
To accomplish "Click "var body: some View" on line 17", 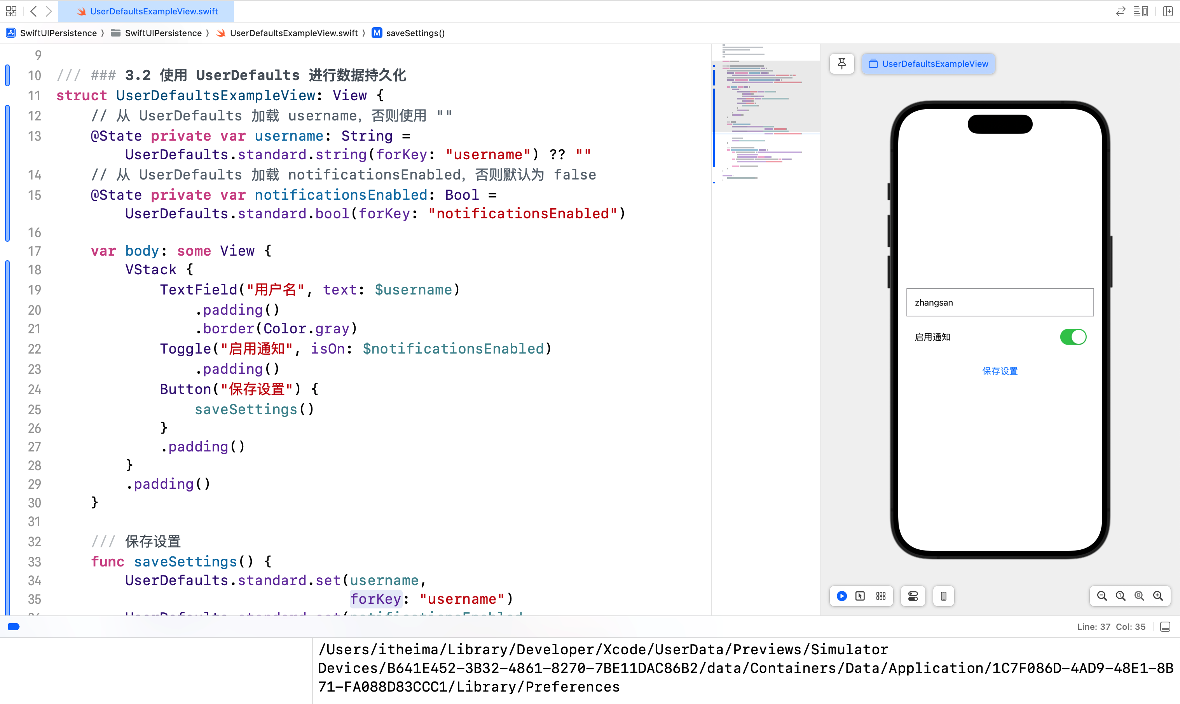I will (173, 251).
